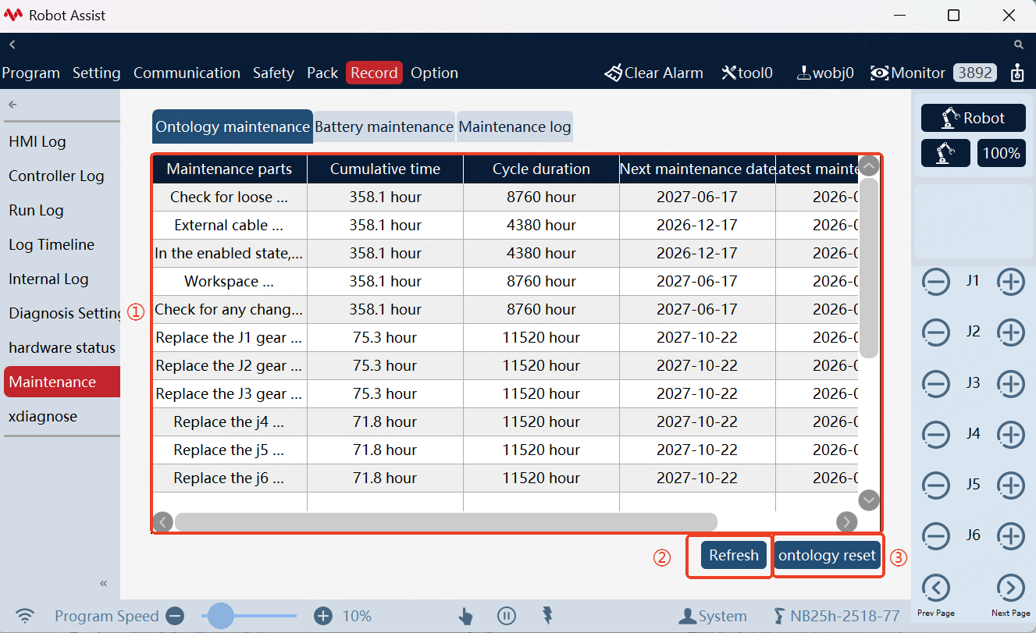Jog J1 plus button

[1011, 282]
